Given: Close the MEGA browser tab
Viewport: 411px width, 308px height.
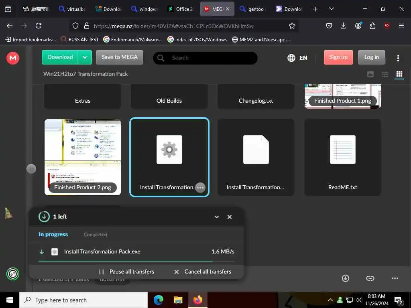Looking at the screenshot, I should point(228,9).
